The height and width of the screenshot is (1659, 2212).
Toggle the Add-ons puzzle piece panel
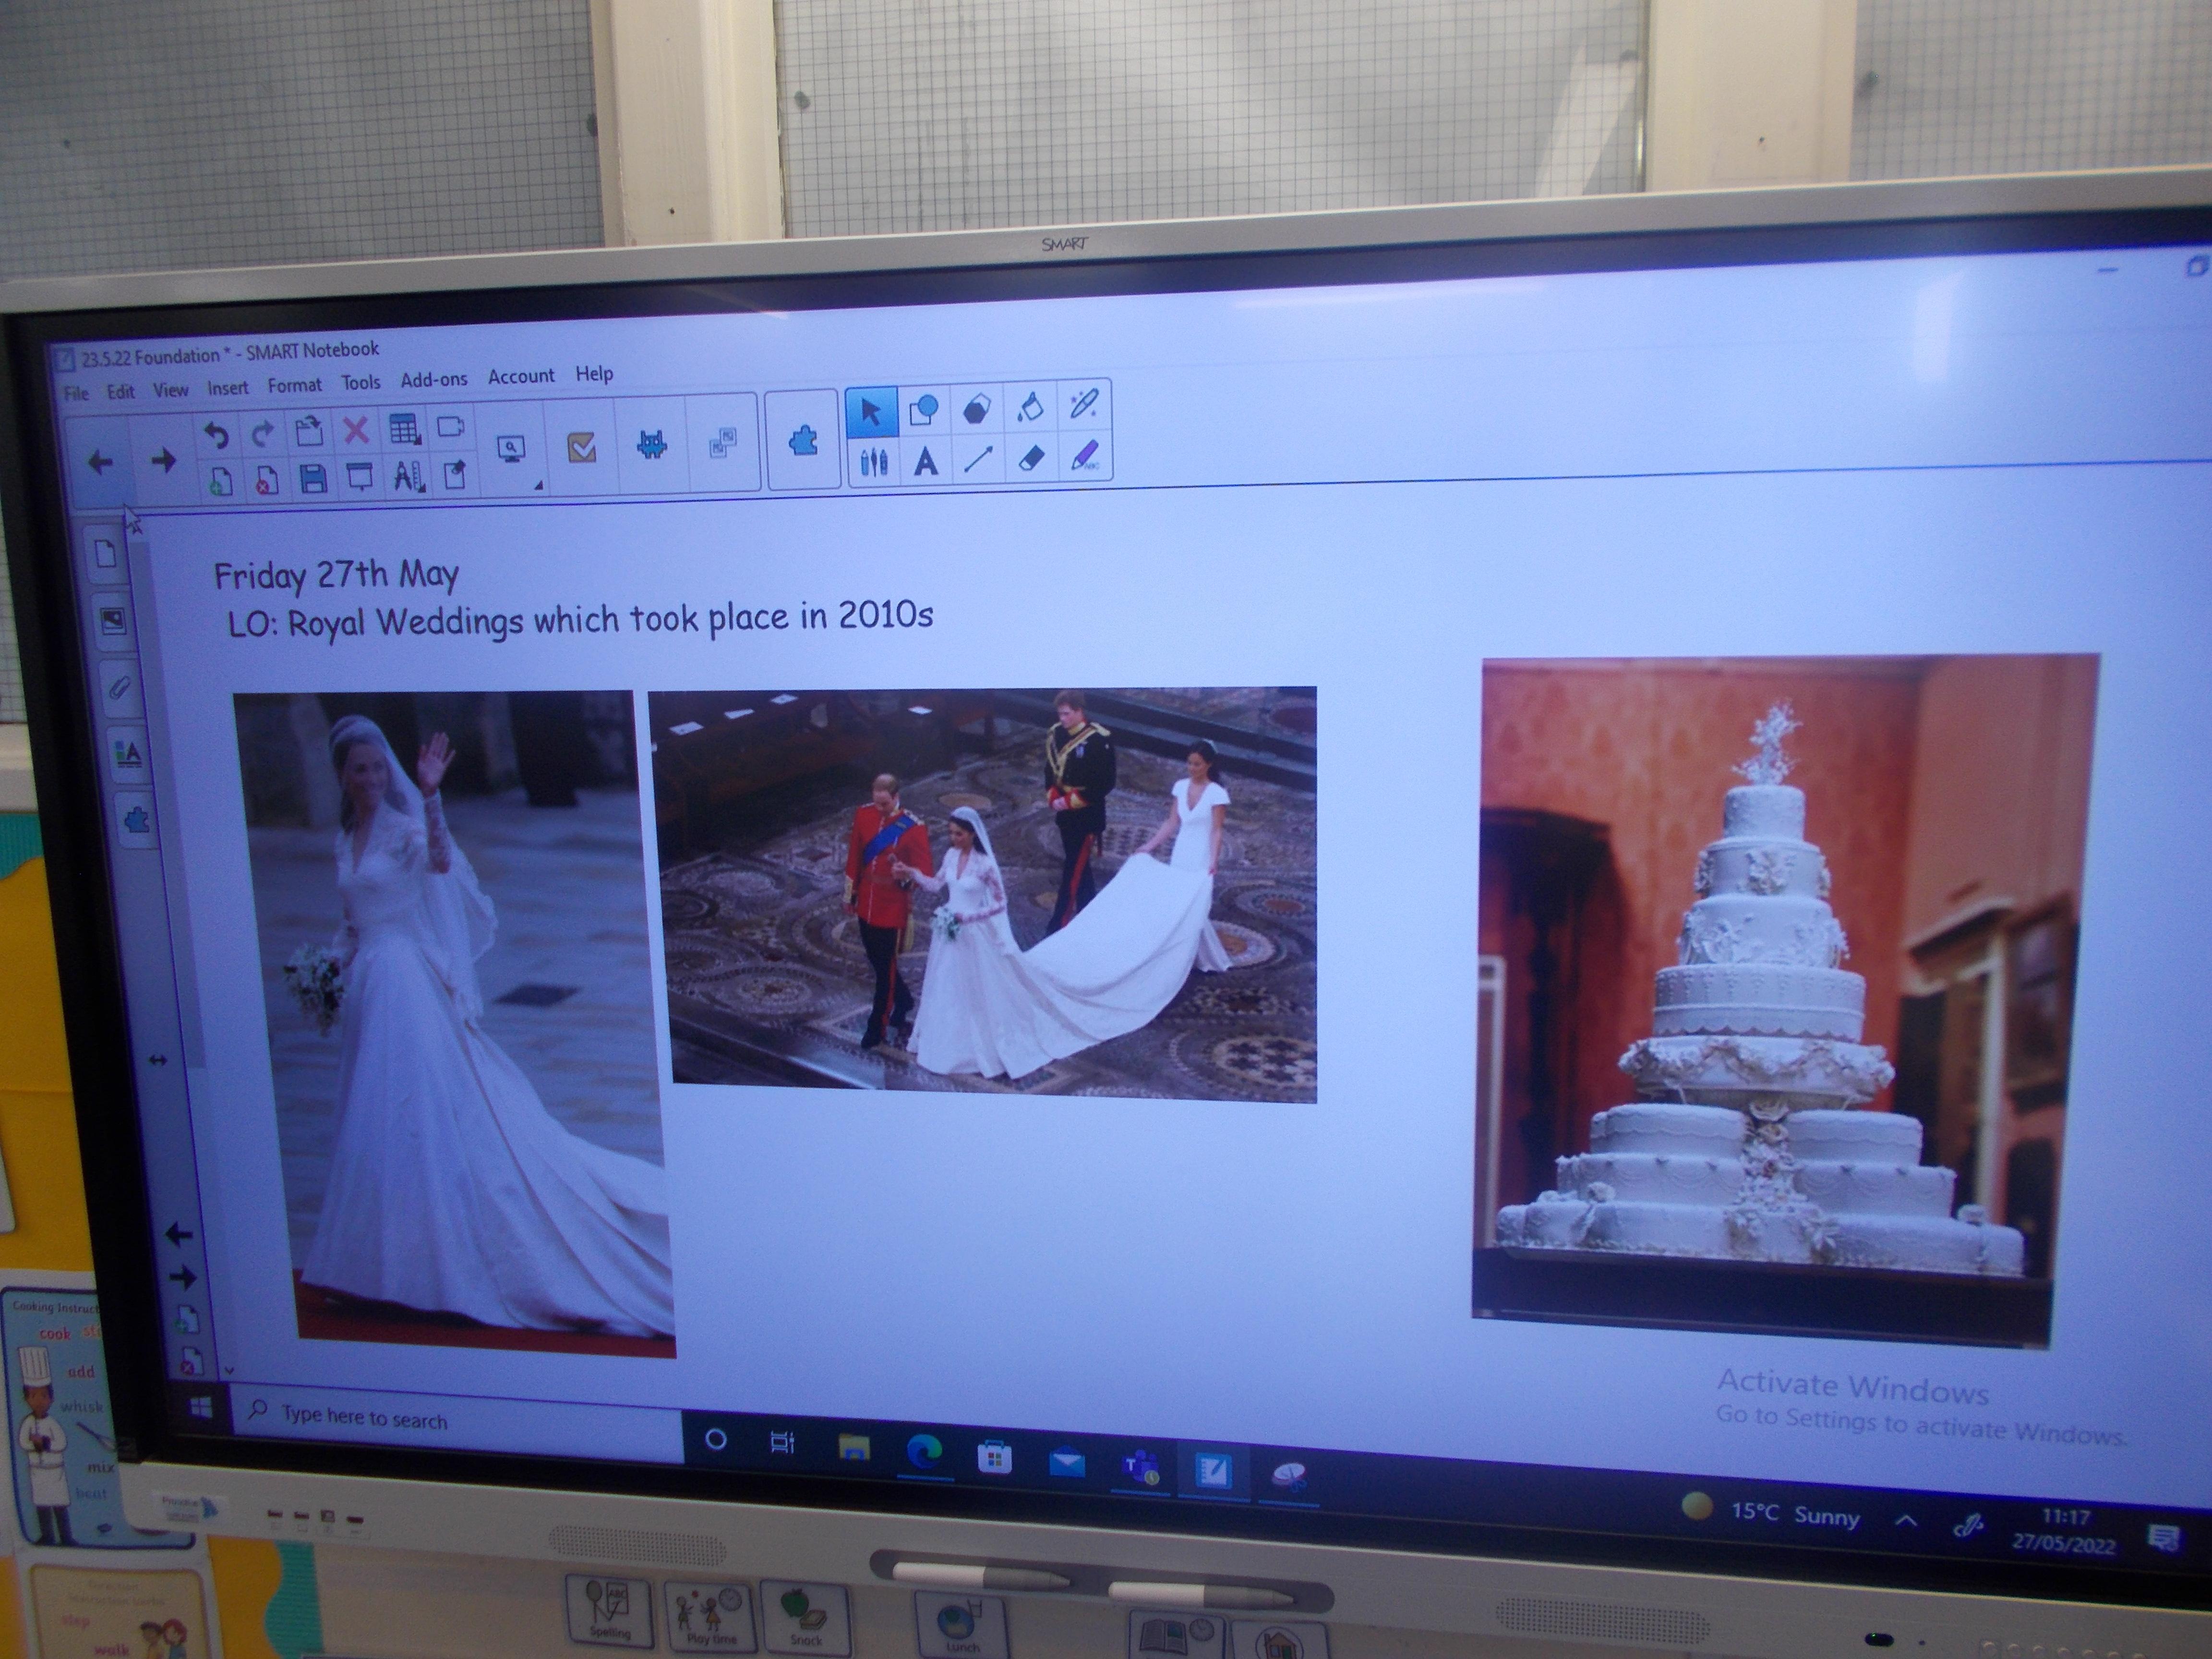(x=136, y=821)
